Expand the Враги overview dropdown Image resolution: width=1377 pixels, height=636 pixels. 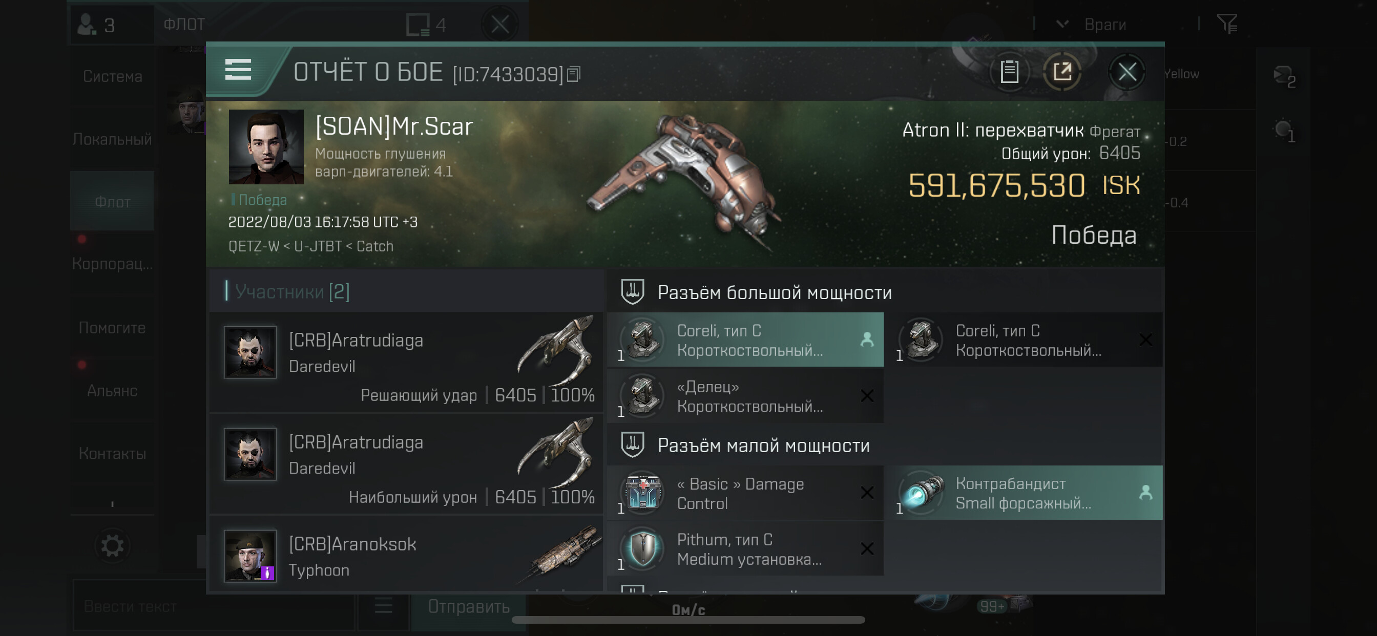point(1062,24)
